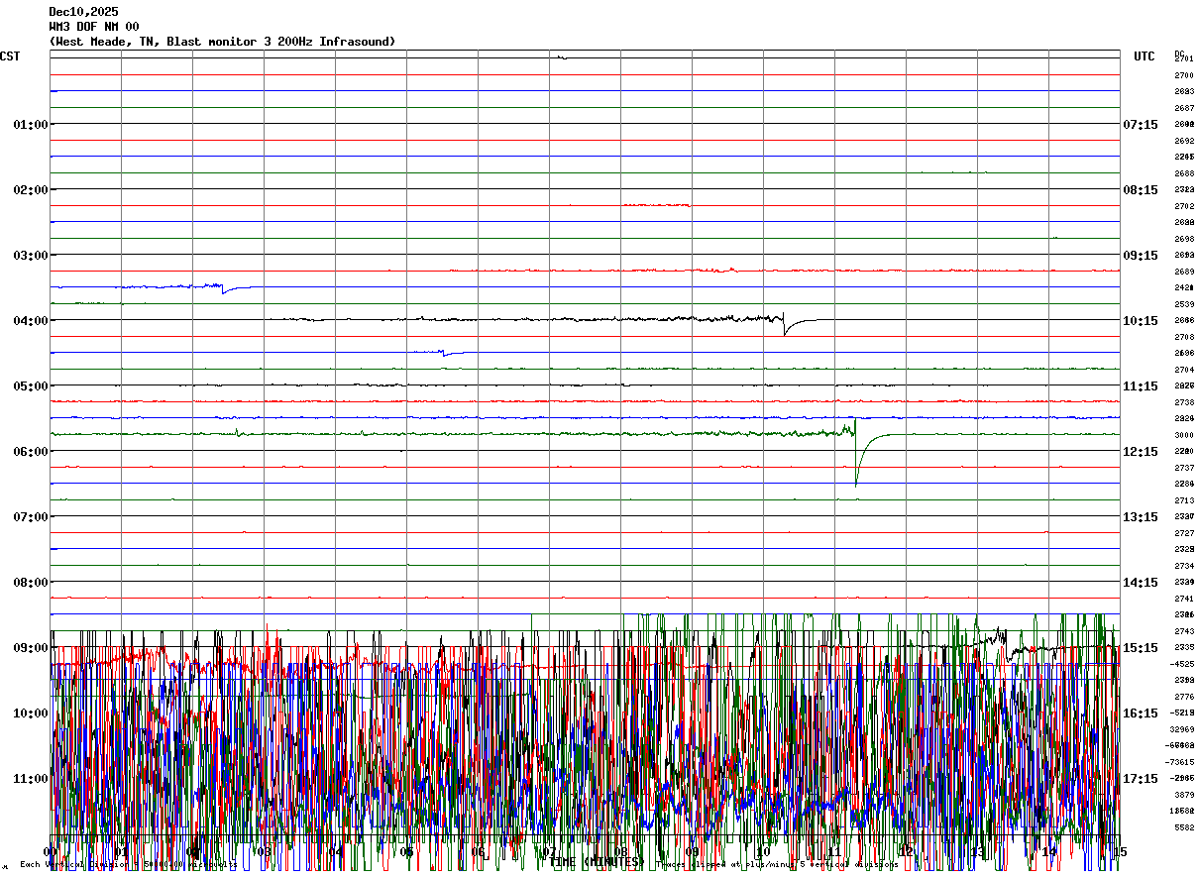Screen dimensions: 1199x878
Task: Select the 05:00 CST time label
Action: (31, 385)
